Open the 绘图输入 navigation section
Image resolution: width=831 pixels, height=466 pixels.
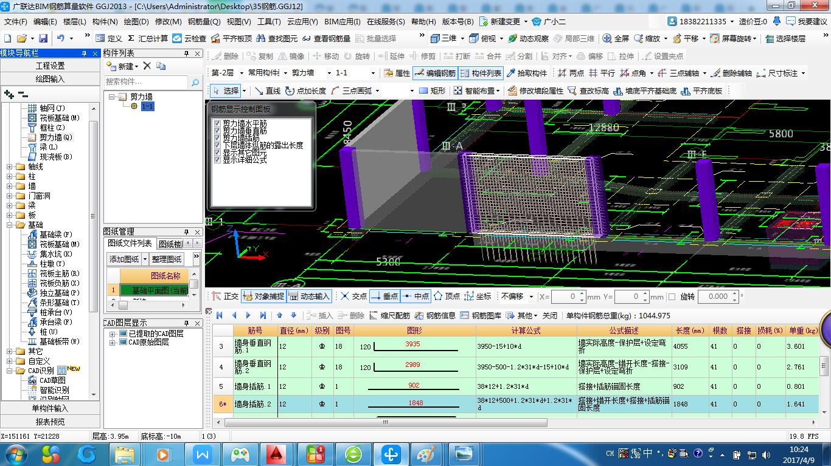pyautogui.click(x=49, y=79)
